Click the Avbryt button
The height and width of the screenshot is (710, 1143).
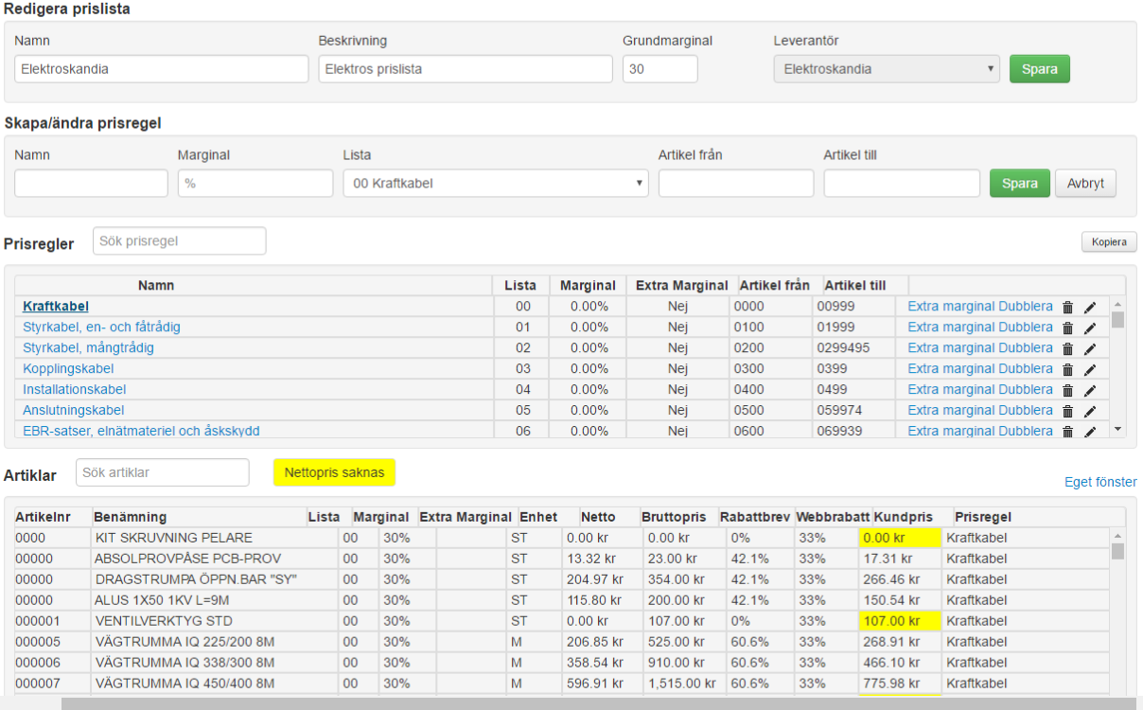(x=1085, y=184)
